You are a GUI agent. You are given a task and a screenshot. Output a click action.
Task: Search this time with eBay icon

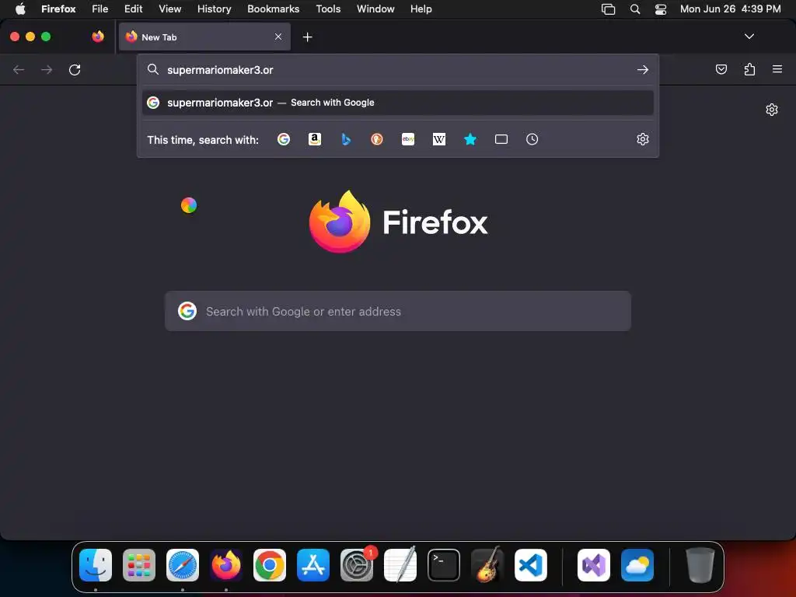tap(408, 139)
